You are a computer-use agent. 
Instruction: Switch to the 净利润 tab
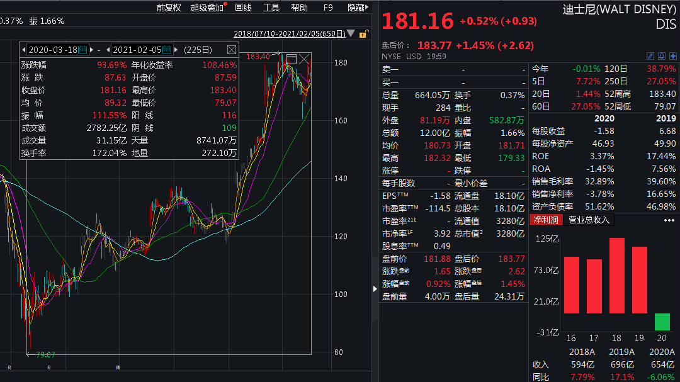[546, 220]
